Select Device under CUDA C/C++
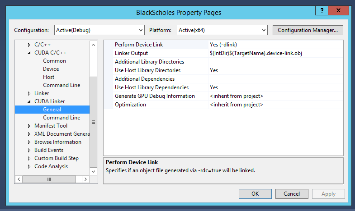The height and width of the screenshot is (211, 355). (51, 69)
